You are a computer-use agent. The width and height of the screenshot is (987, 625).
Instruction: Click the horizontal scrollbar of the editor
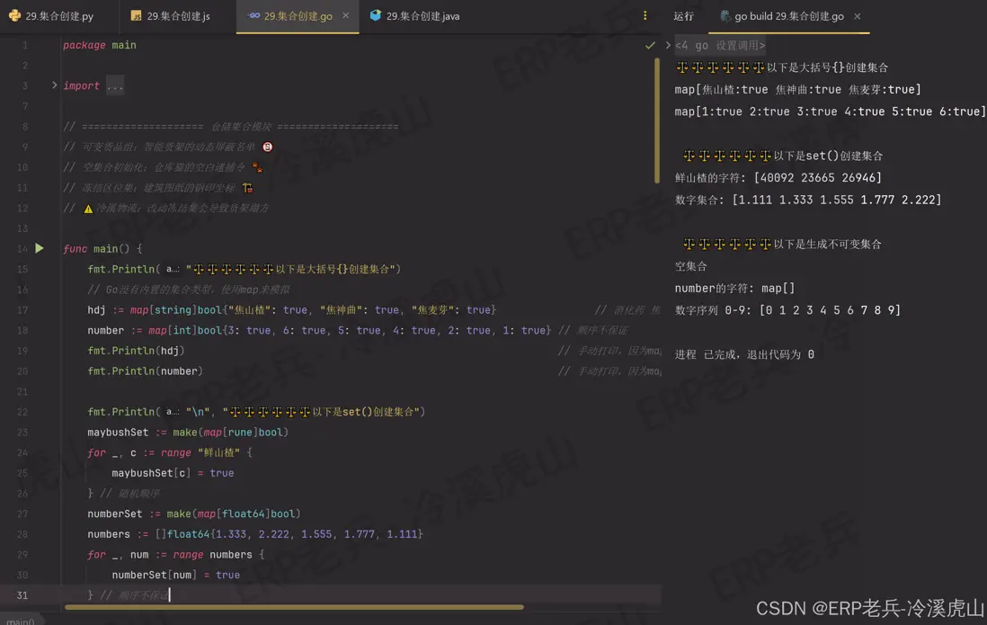tap(294, 607)
